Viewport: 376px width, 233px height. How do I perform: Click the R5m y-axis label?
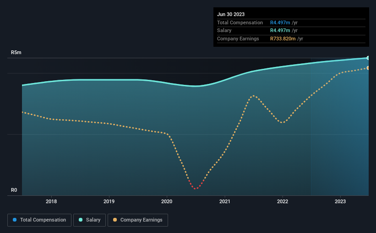16,52
